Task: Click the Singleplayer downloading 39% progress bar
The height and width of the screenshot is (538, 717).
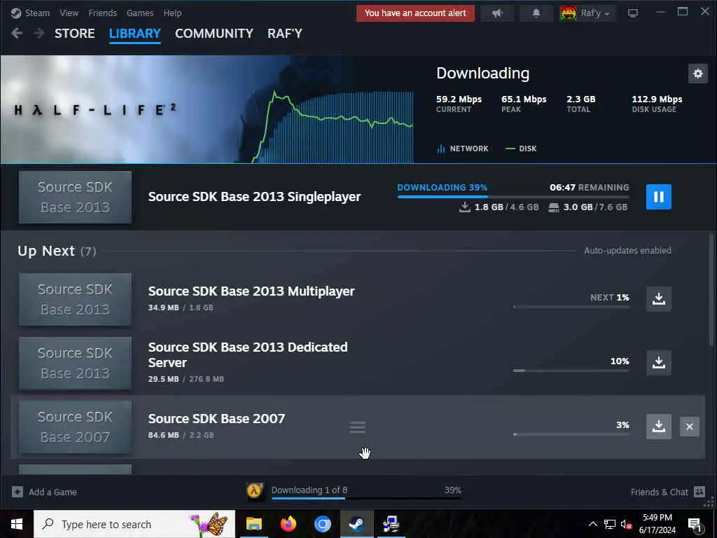Action: coord(513,197)
